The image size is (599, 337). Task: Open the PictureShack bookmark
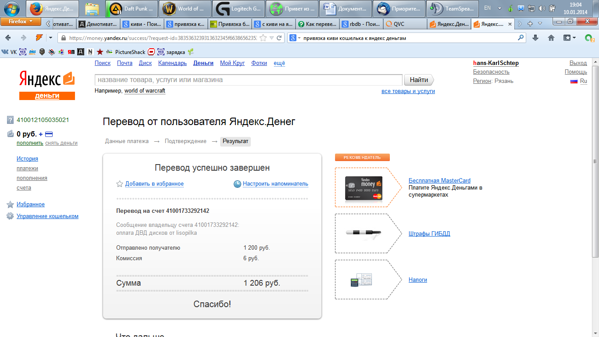click(x=126, y=52)
